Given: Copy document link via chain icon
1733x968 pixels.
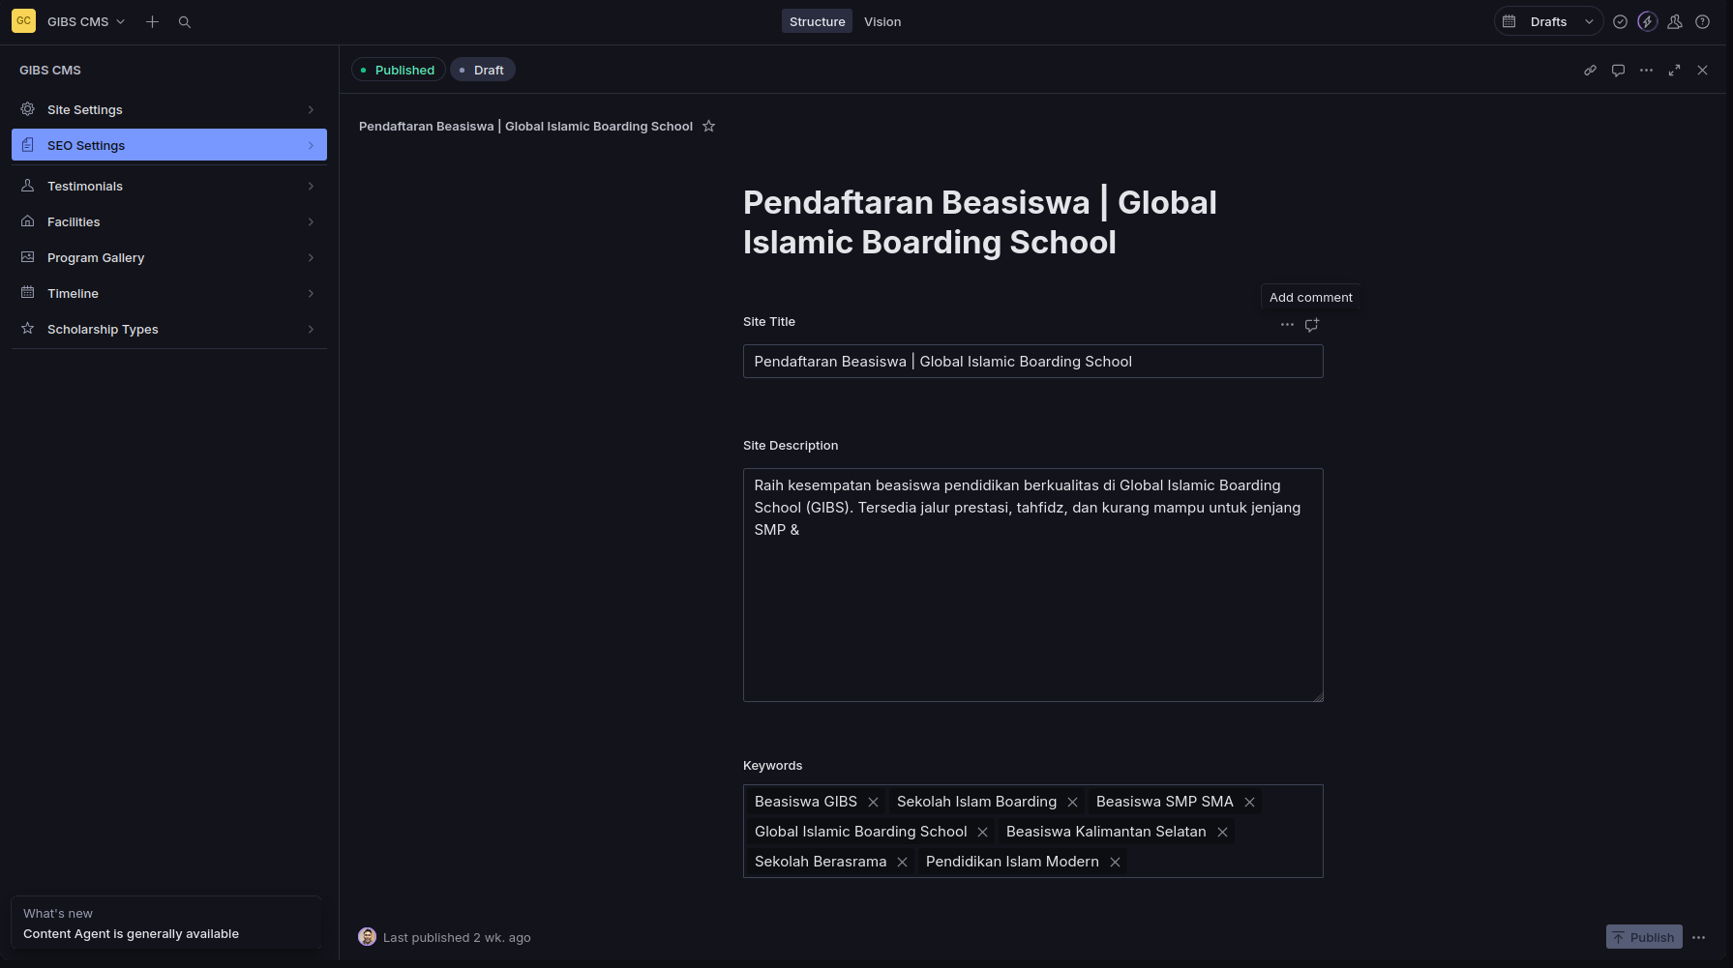Looking at the screenshot, I should coord(1590,70).
